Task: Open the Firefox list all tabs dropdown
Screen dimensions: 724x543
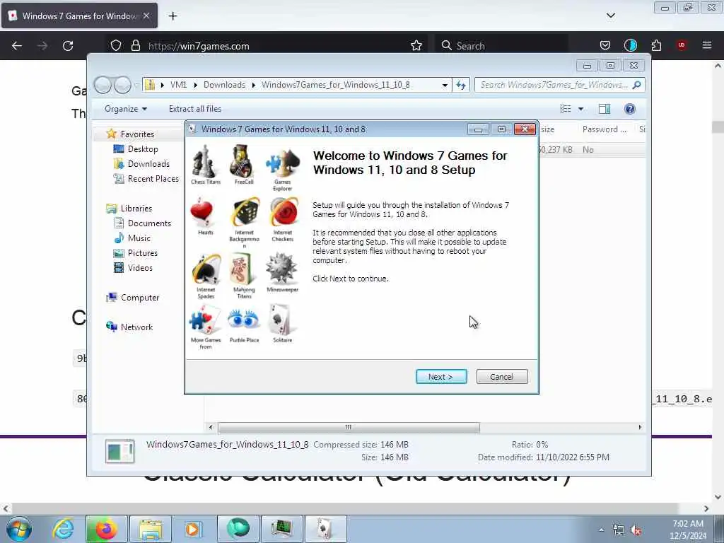Action: (x=610, y=16)
